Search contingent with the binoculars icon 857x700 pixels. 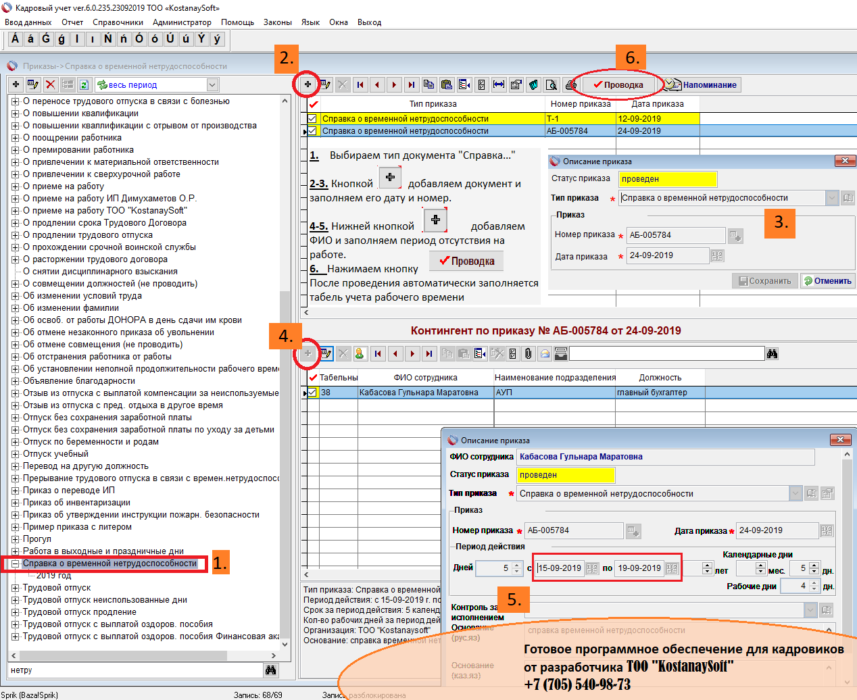coord(772,353)
